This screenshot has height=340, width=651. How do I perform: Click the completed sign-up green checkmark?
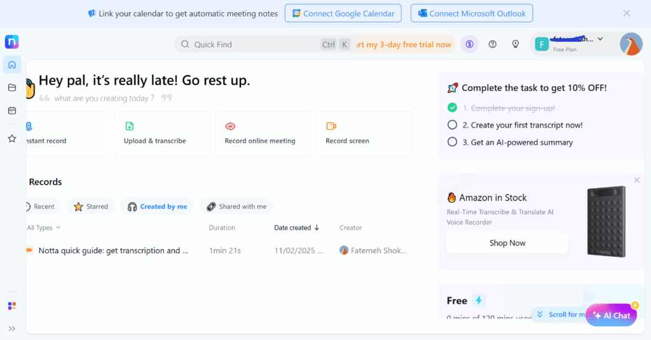click(x=453, y=108)
